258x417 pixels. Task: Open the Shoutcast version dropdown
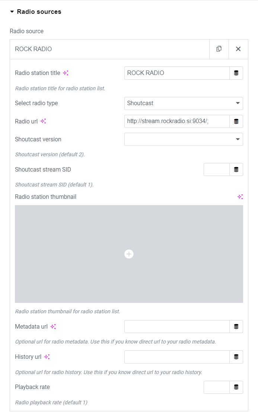[184, 139]
